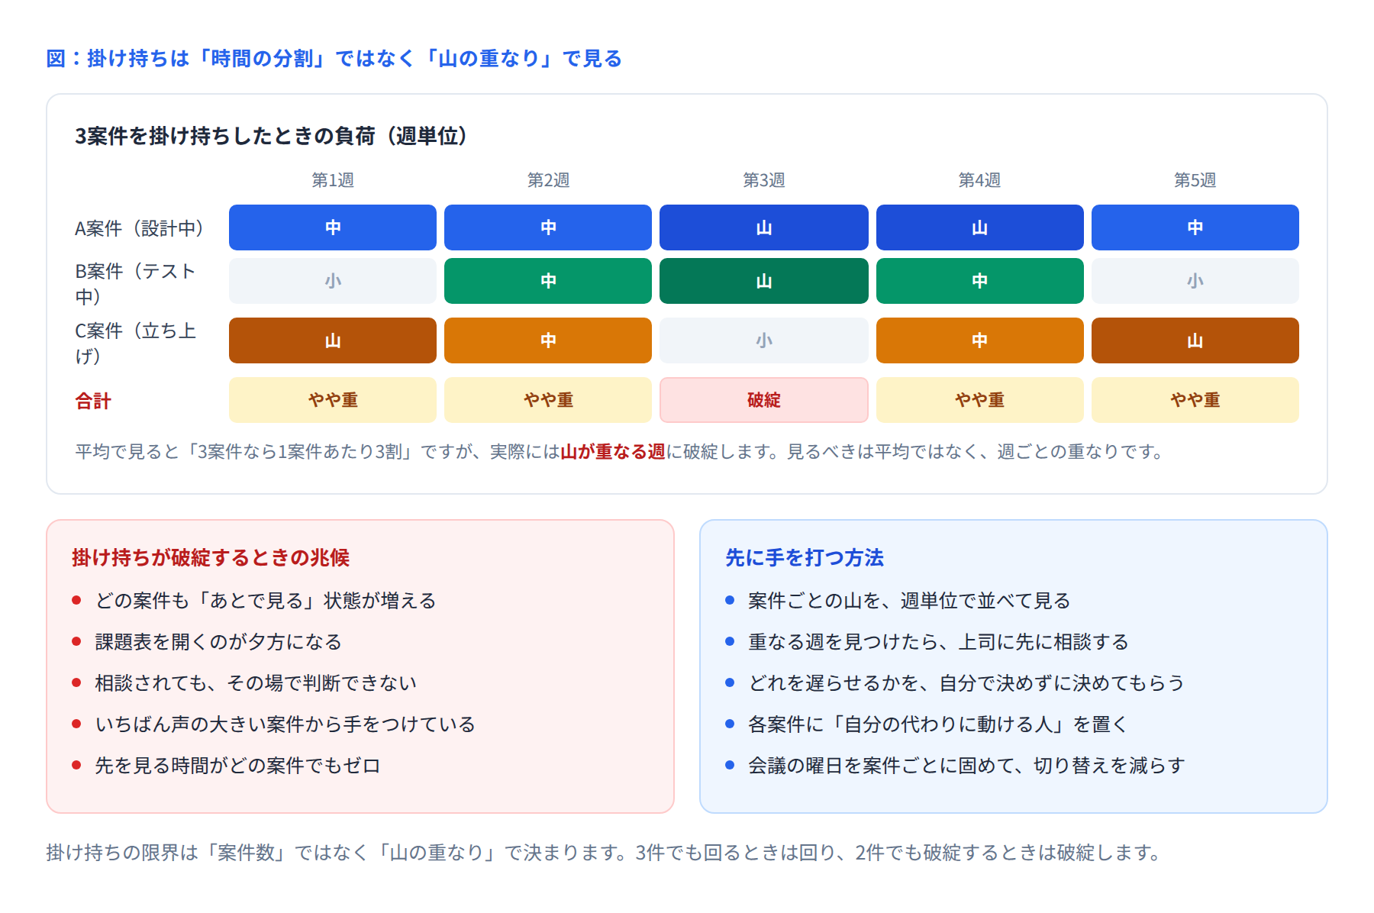
Task: Select bullet どれを遅らせるかを、自分で決めずに決めてもらう
Action: pyautogui.click(x=966, y=683)
